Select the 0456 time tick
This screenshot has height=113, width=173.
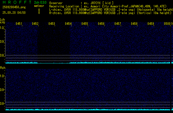(x=101, y=24)
